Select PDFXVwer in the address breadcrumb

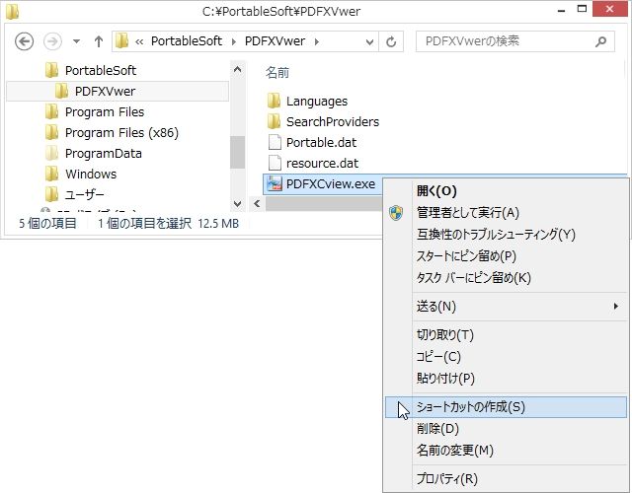click(x=275, y=41)
